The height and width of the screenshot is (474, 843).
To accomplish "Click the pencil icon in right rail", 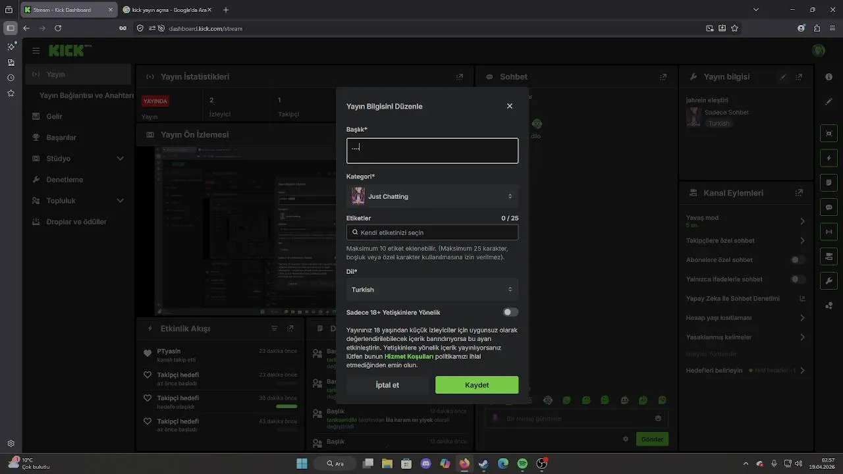I will click(829, 101).
